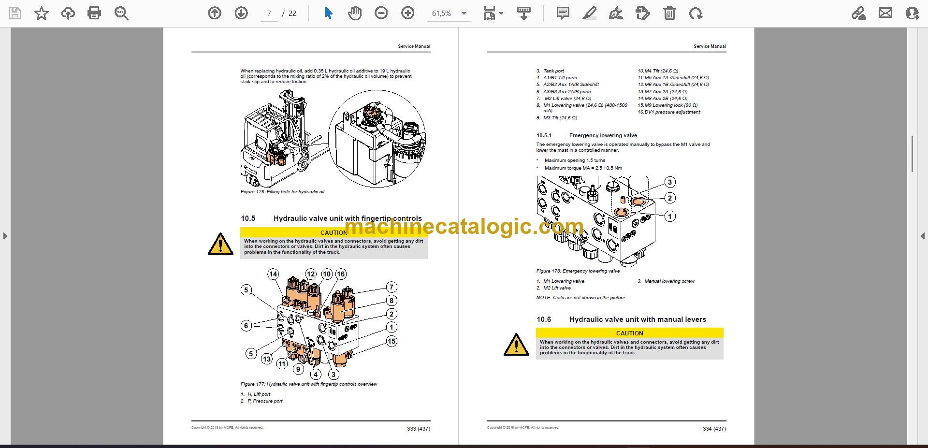Select the highlight pen tool
Image resolution: width=928 pixels, height=448 pixels.
(x=589, y=13)
